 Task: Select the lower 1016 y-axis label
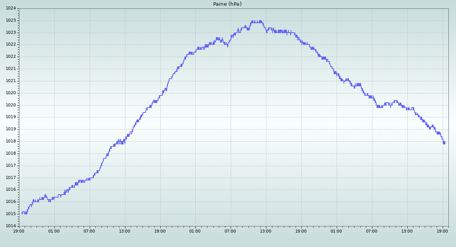click(11, 202)
